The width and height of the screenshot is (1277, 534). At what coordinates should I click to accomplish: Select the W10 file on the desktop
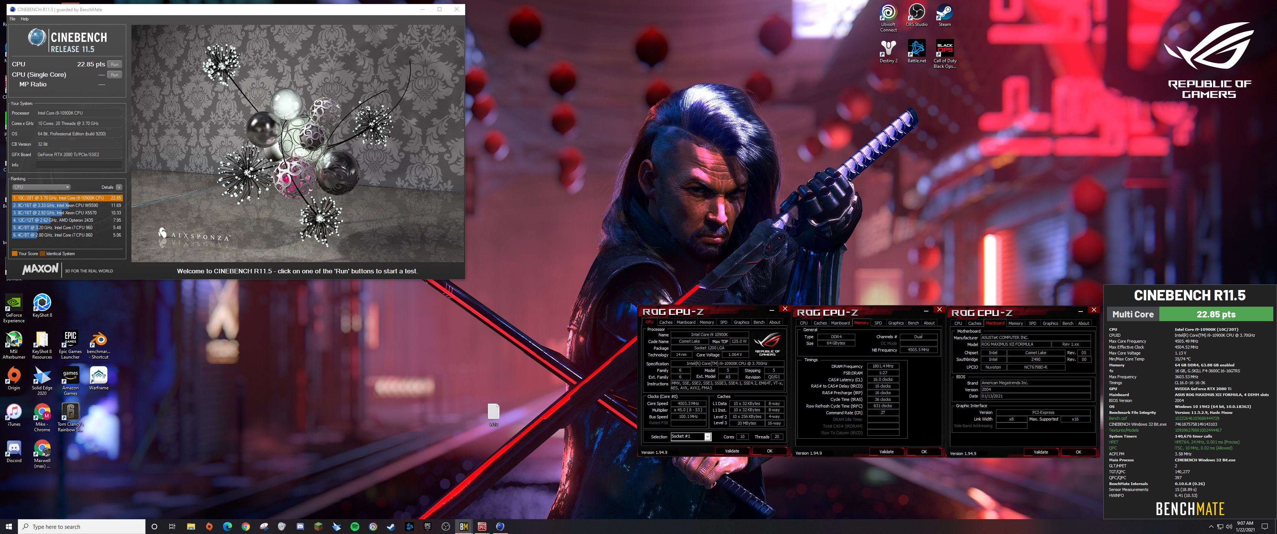pyautogui.click(x=493, y=415)
